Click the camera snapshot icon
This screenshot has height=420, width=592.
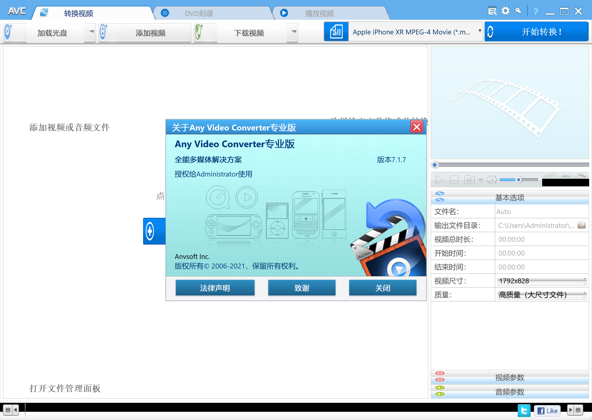point(469,180)
